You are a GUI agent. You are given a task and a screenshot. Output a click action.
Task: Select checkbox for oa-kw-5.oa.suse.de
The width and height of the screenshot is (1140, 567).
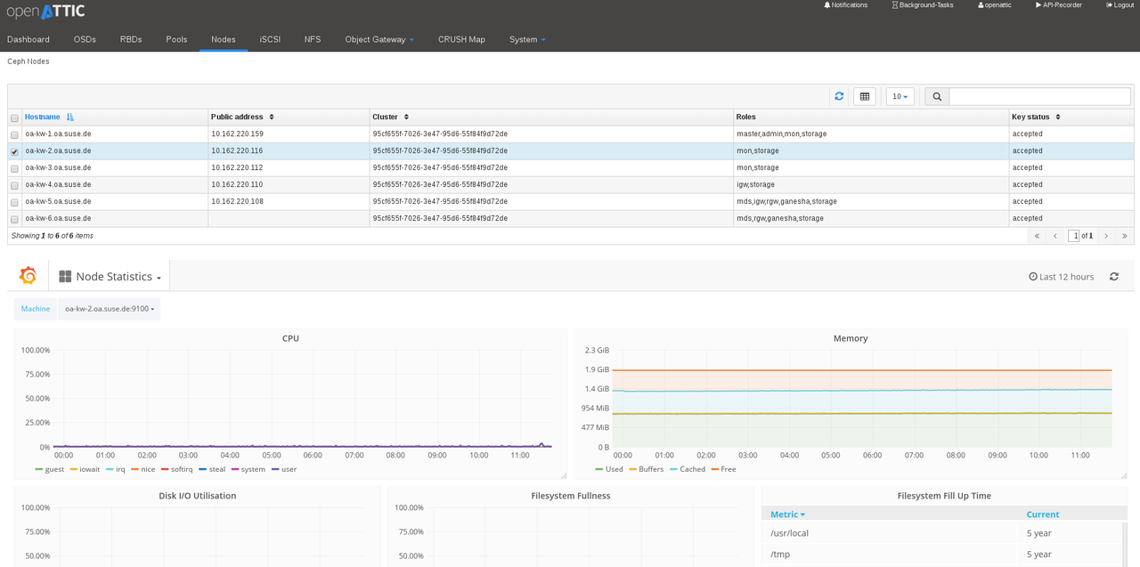[14, 203]
